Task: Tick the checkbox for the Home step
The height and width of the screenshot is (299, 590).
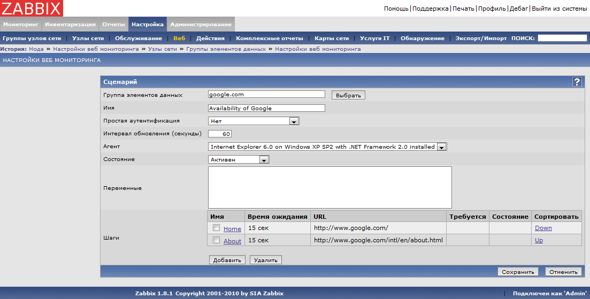Action: click(x=216, y=228)
